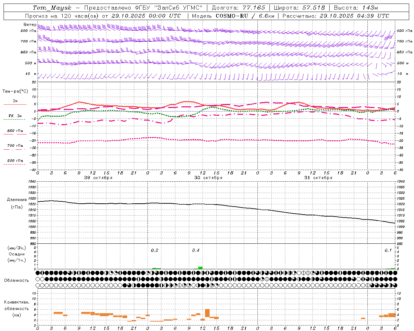Click the "Долгота: 77.165" header field
The width and height of the screenshot is (414, 331).
click(238, 8)
